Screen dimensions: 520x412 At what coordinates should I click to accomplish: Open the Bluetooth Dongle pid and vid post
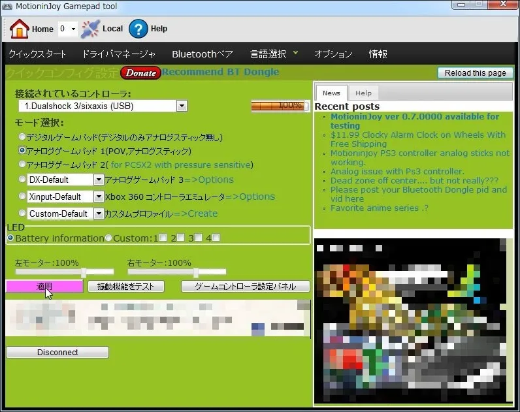(419, 194)
